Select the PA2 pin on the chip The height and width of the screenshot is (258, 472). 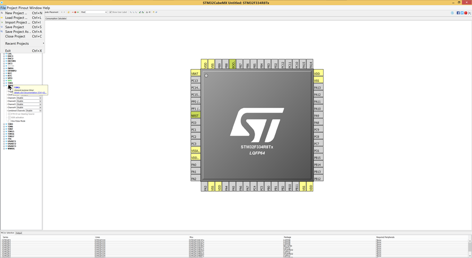195,178
